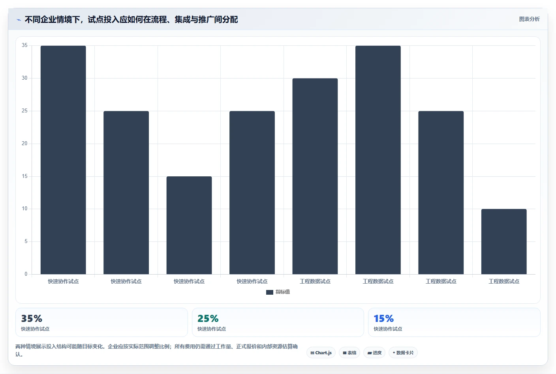Click the square icon in the 表格 chip
The width and height of the screenshot is (556, 374).
pos(345,353)
